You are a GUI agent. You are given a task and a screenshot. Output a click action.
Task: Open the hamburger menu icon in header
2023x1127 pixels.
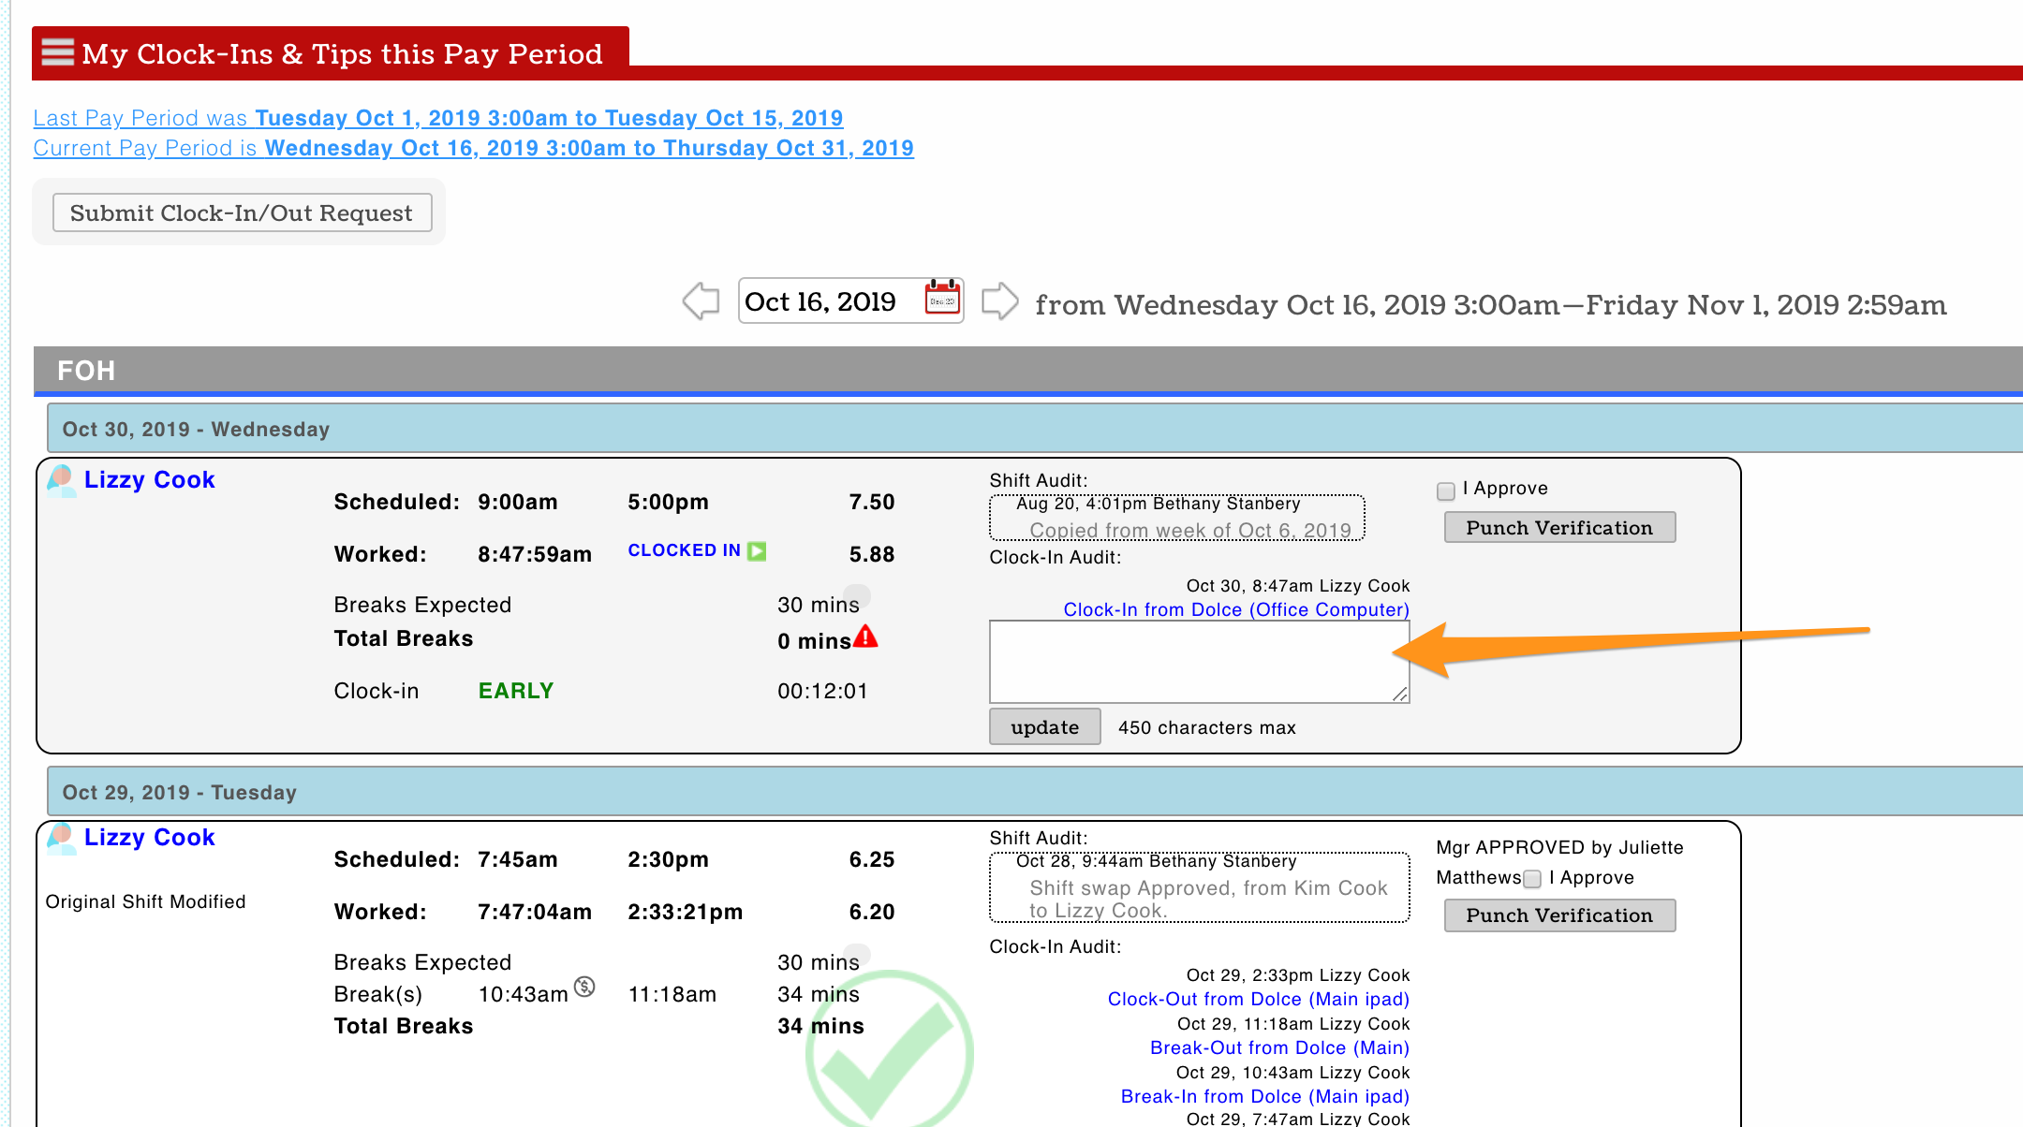pos(57,52)
